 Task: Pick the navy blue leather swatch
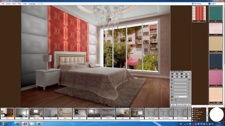(x=216, y=62)
